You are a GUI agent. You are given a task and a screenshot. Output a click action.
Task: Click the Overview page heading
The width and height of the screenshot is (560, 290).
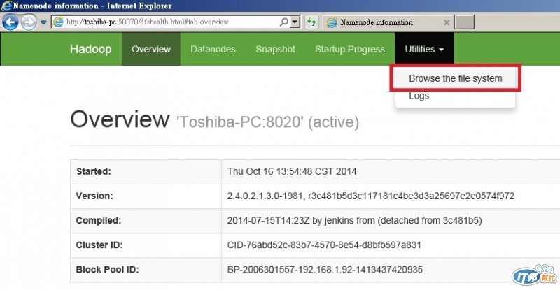120,119
